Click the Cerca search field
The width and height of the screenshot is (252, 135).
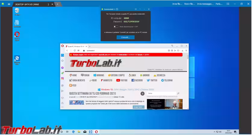point(161,93)
